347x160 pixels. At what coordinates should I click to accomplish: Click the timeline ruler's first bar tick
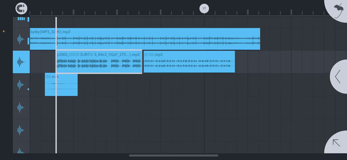tap(30, 12)
